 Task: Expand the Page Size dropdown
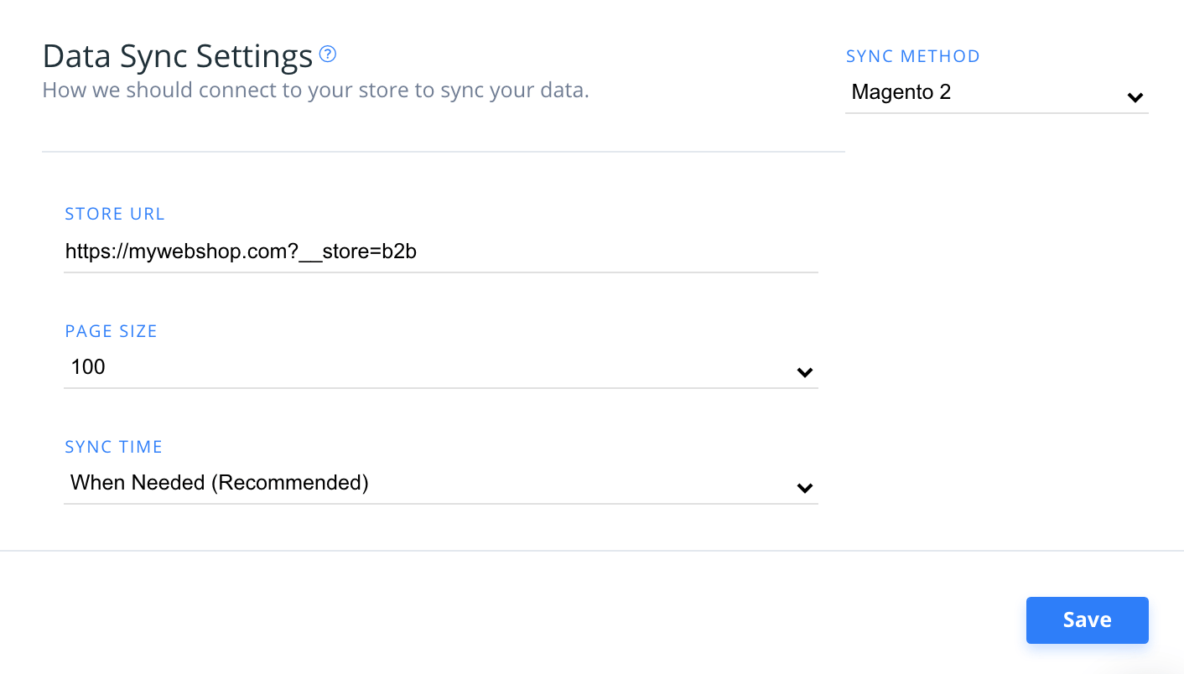[440, 367]
